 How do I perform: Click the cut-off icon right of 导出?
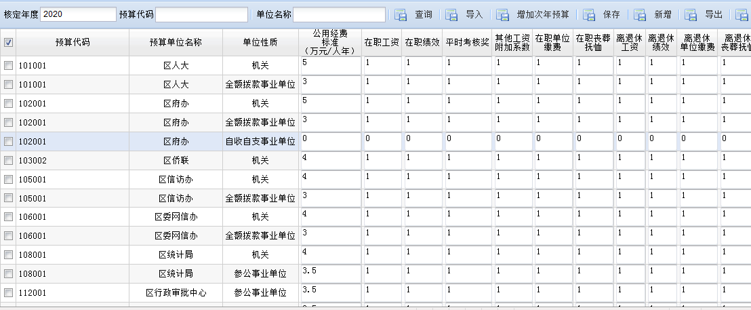(x=742, y=15)
